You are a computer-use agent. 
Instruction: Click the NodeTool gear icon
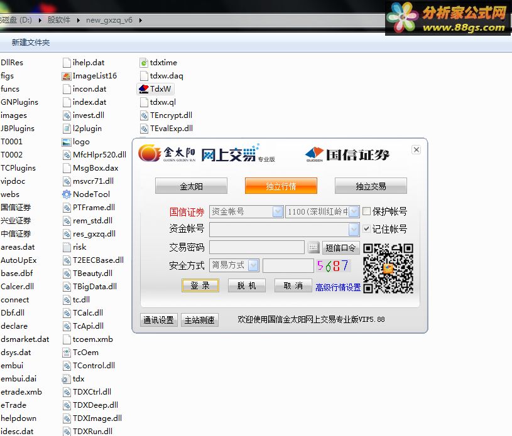coord(67,194)
